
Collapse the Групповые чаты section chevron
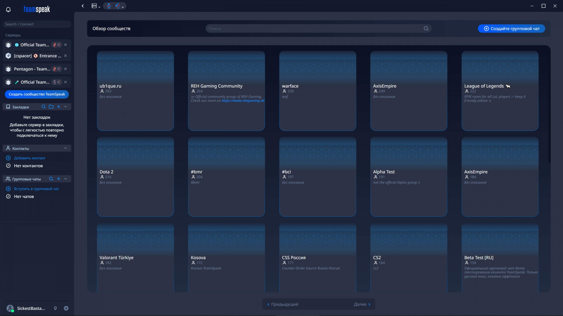[65, 179]
